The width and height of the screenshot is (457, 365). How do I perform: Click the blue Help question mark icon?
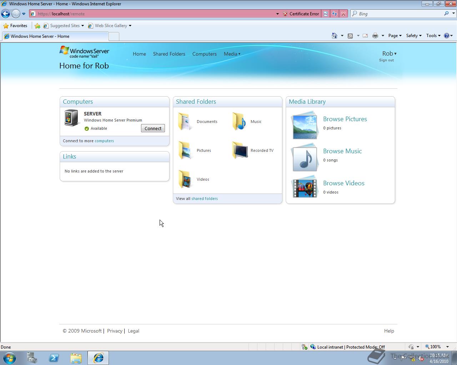click(x=446, y=36)
